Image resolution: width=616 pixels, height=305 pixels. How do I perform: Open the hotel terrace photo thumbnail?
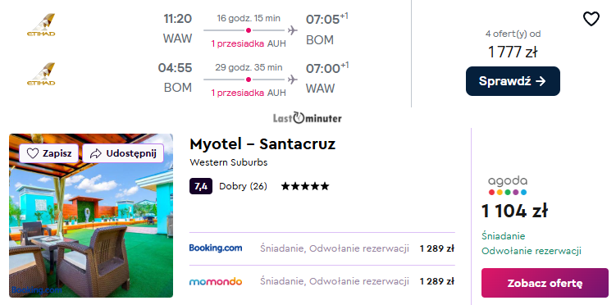point(91,216)
